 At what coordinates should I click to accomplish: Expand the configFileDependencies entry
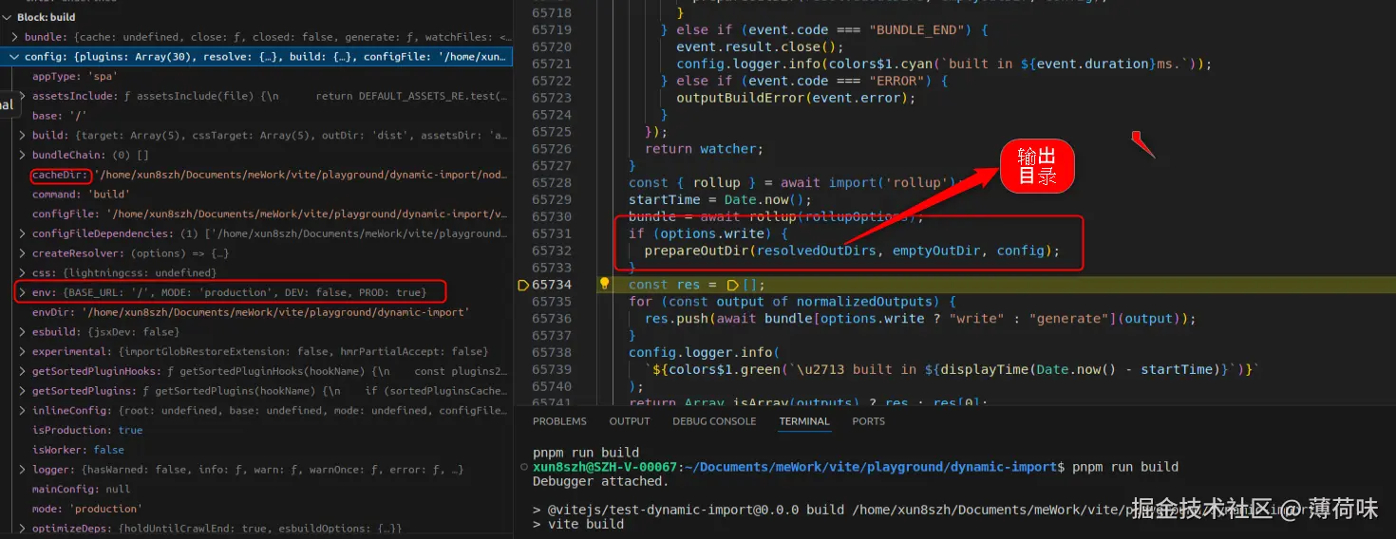[23, 233]
